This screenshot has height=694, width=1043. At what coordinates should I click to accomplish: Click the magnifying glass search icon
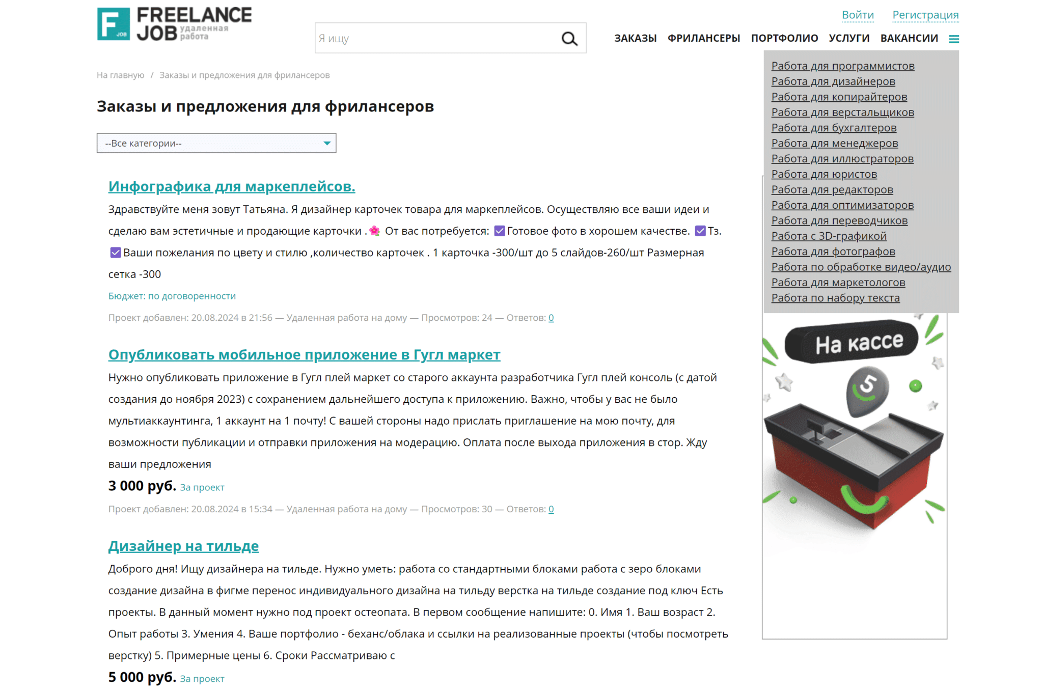pyautogui.click(x=569, y=39)
